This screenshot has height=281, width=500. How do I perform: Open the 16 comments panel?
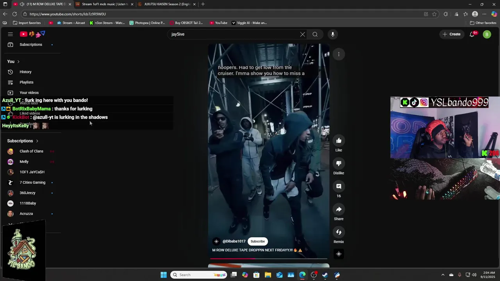point(339,187)
